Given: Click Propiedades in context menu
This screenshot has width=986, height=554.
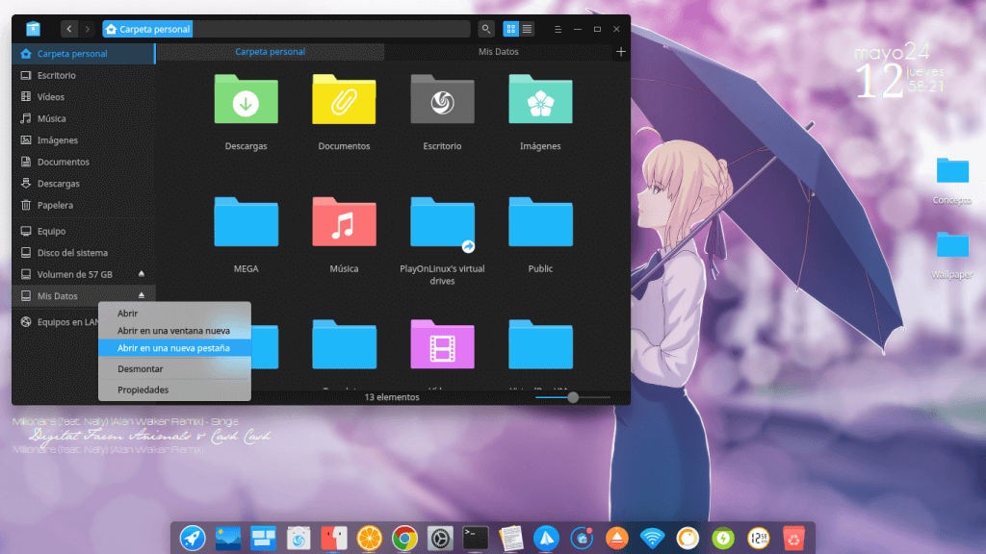Looking at the screenshot, I should pos(143,390).
